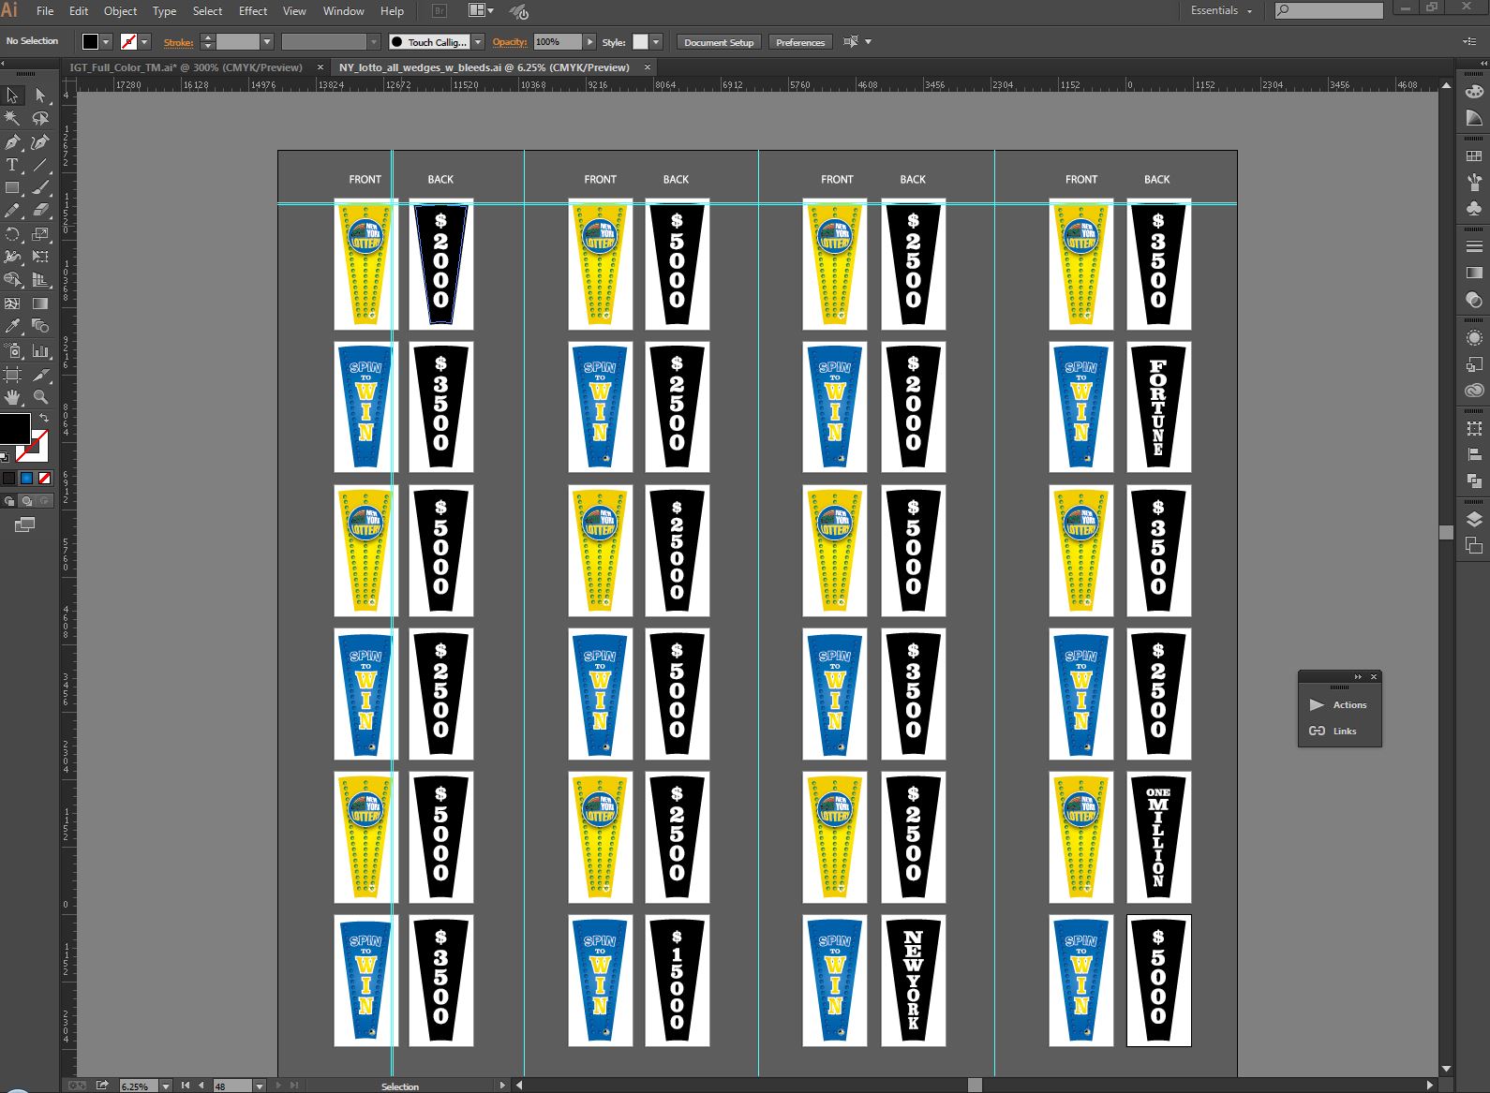Click the Opacity label link
Image resolution: width=1490 pixels, height=1093 pixels.
click(510, 42)
